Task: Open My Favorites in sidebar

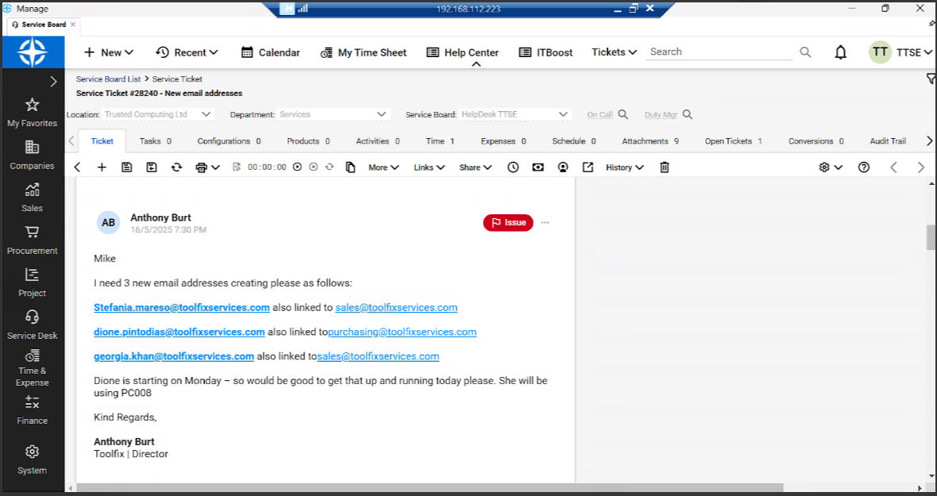Action: 33,113
